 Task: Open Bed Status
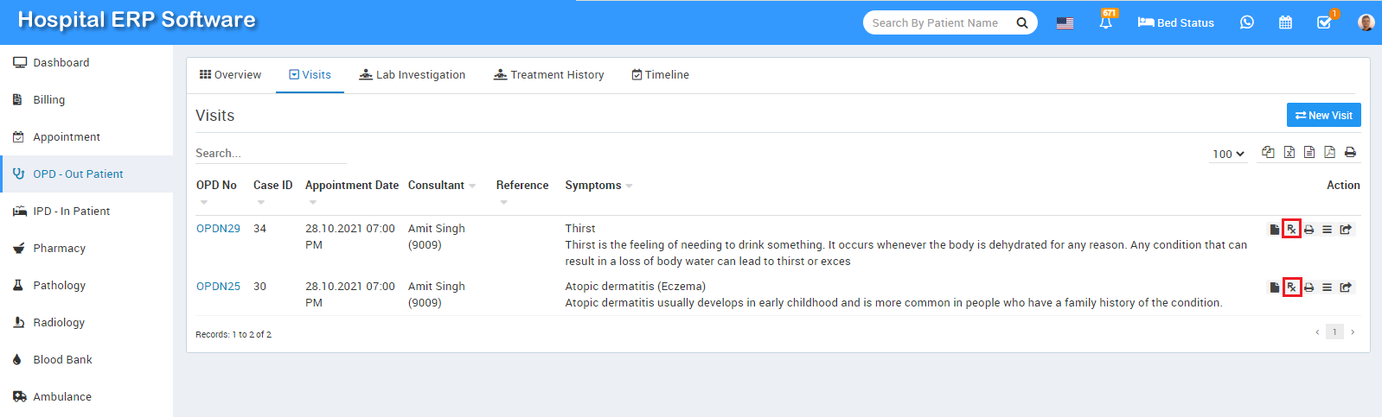click(1175, 22)
